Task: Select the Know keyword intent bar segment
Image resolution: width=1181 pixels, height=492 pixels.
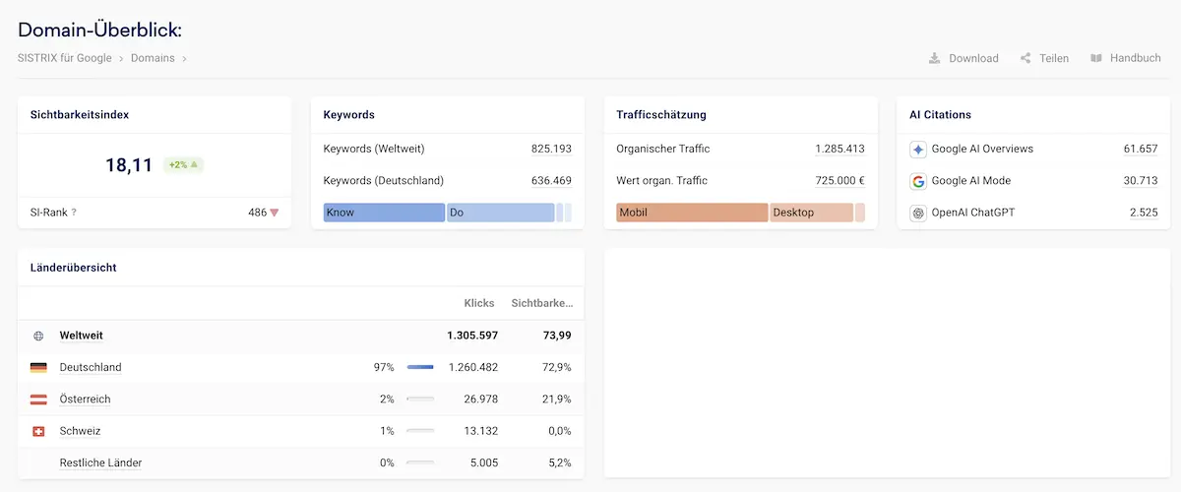Action: [x=384, y=213]
